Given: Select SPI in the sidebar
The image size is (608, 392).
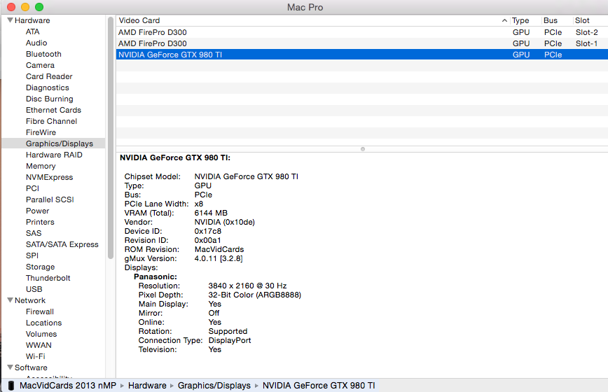Looking at the screenshot, I should tap(32, 256).
